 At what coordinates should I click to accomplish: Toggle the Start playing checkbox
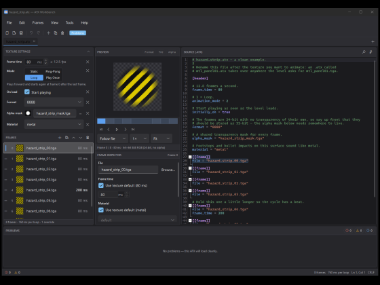pyautogui.click(x=27, y=92)
